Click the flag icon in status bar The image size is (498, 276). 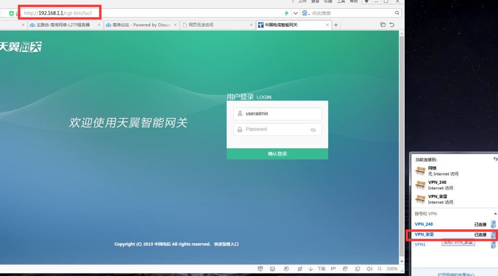(333, 269)
